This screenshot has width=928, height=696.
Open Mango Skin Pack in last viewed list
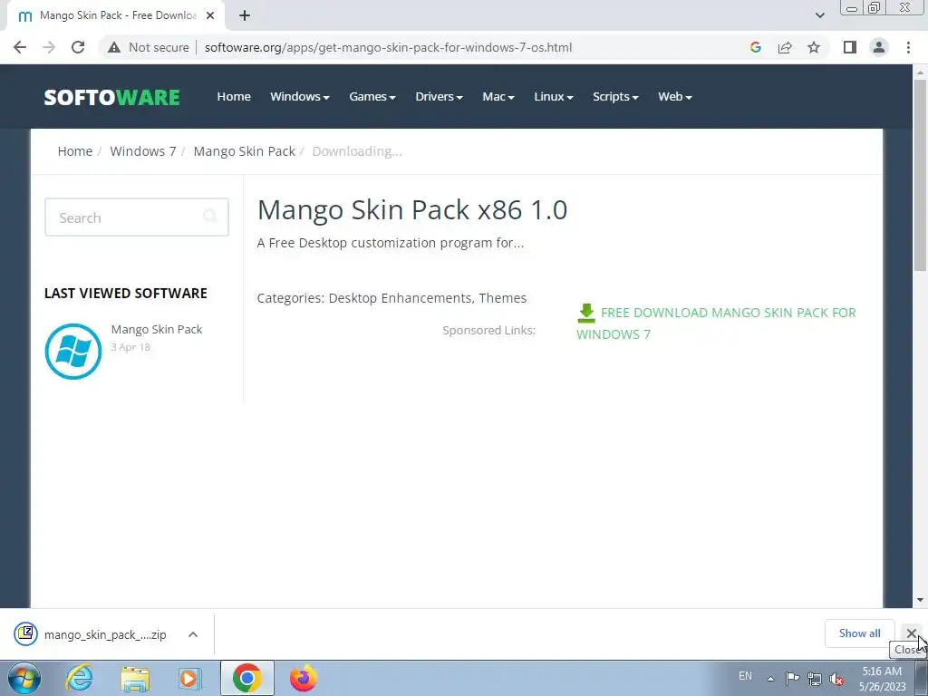click(x=157, y=330)
